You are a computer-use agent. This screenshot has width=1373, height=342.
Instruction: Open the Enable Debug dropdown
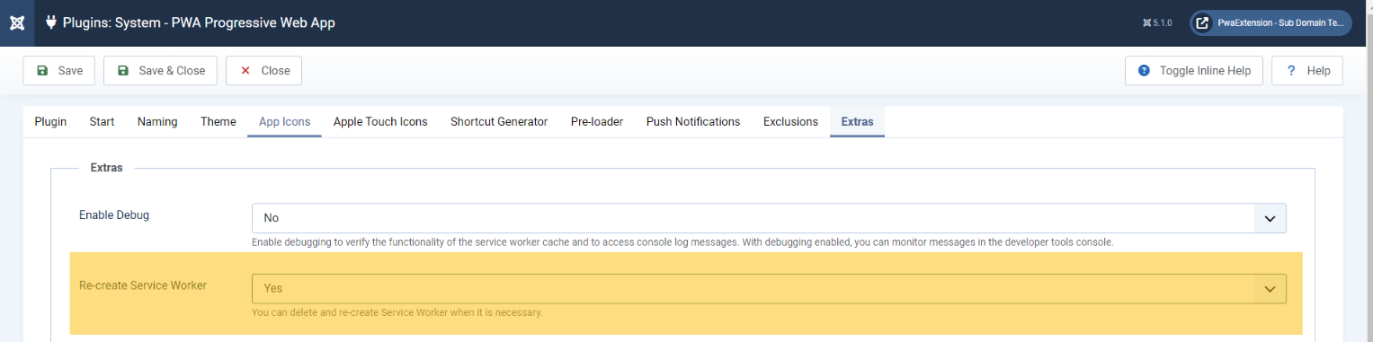pyautogui.click(x=769, y=218)
